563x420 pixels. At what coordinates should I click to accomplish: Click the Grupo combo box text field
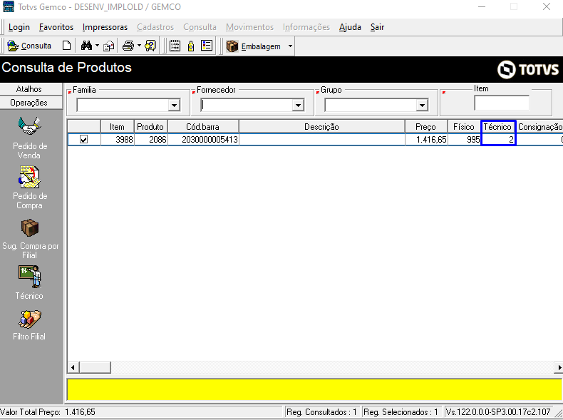[x=371, y=106]
